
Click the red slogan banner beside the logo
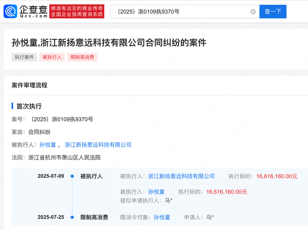tap(77, 11)
